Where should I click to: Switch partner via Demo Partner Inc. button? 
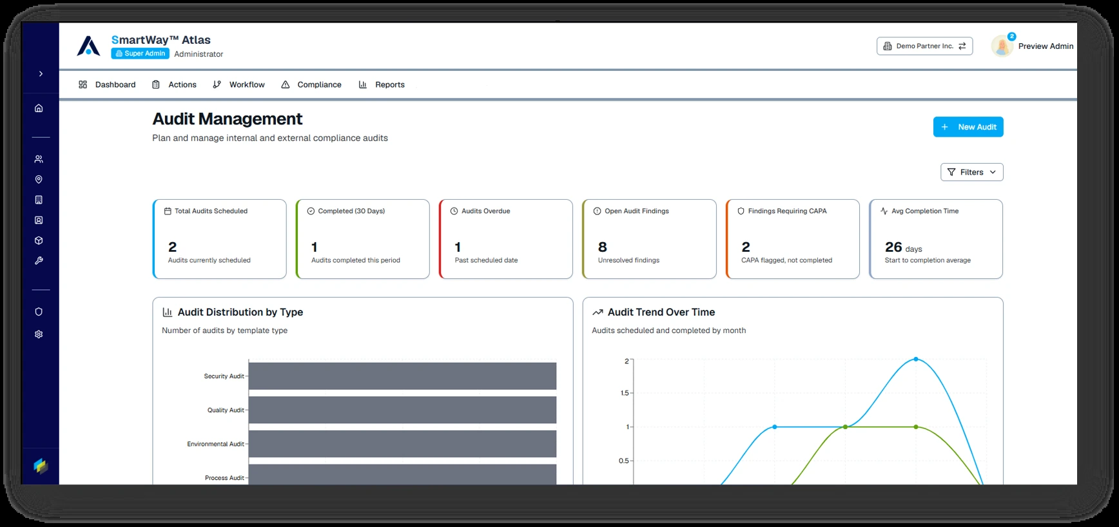point(924,46)
